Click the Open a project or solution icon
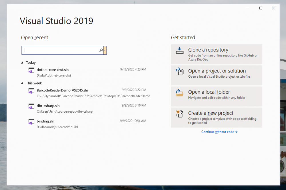Image resolution: width=286 pixels, height=190 pixels. coord(179,72)
